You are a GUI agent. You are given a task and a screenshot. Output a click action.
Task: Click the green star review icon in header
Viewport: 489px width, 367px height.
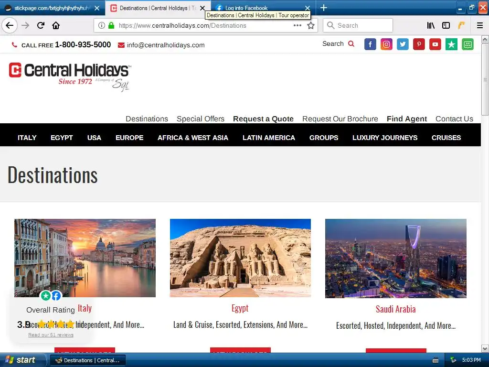point(451,44)
